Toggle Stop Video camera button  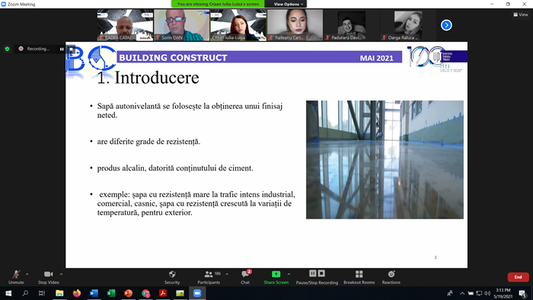tap(48, 277)
